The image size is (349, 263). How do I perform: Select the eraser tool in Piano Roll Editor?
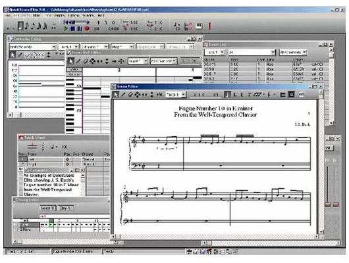coord(86,61)
